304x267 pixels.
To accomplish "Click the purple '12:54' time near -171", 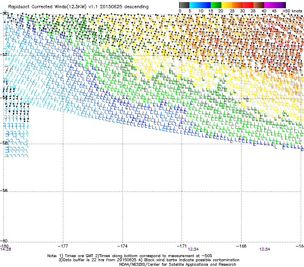I will click(193, 249).
